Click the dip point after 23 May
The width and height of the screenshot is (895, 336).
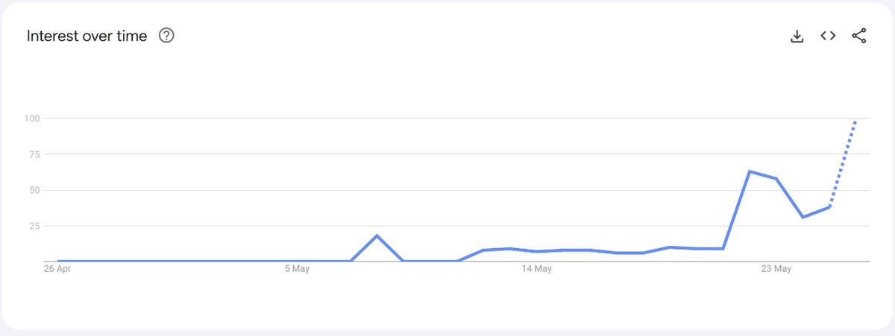803,217
